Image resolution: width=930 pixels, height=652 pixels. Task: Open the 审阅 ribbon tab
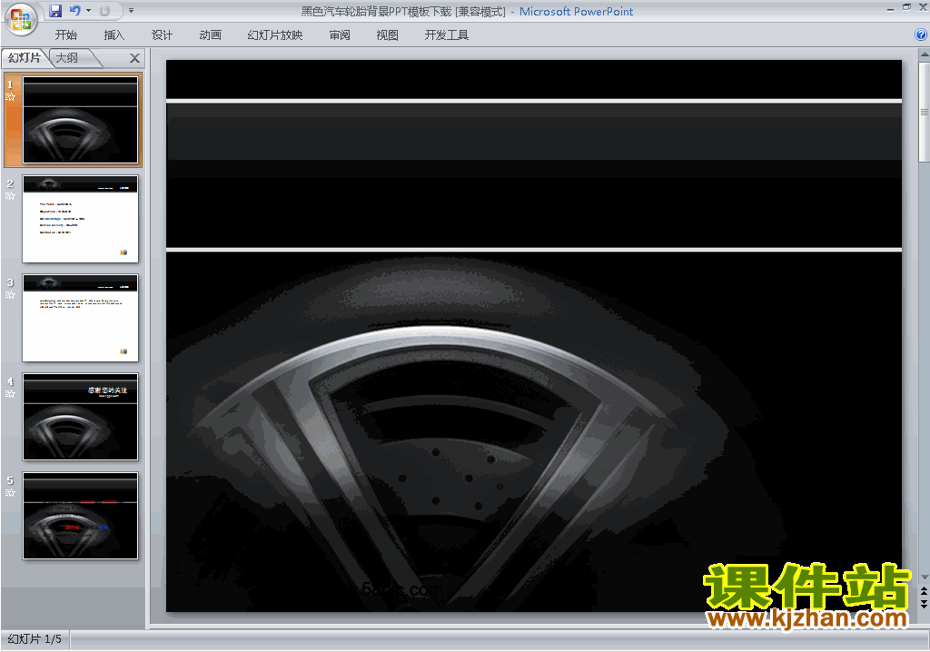click(340, 35)
